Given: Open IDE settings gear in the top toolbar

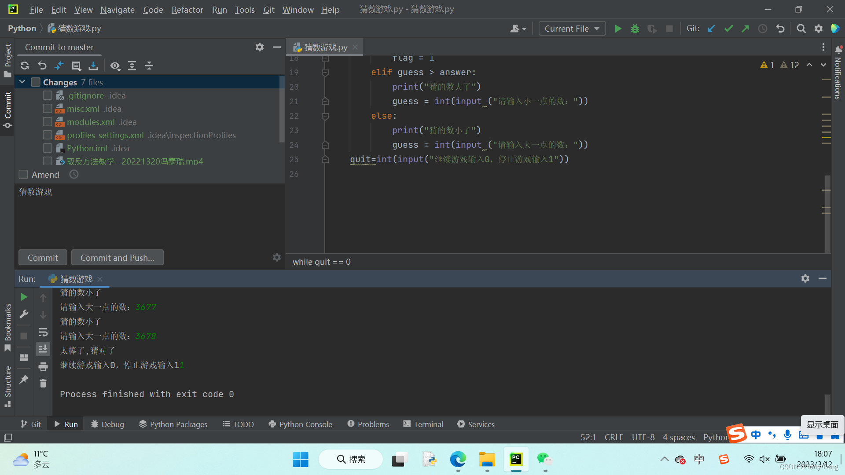Looking at the screenshot, I should tap(819, 29).
